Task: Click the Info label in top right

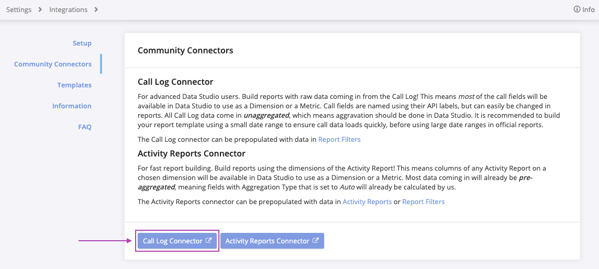Action: [589, 9]
